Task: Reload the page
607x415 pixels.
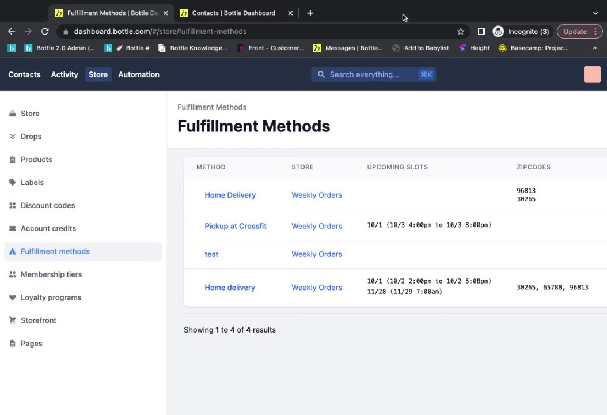Action: point(45,32)
